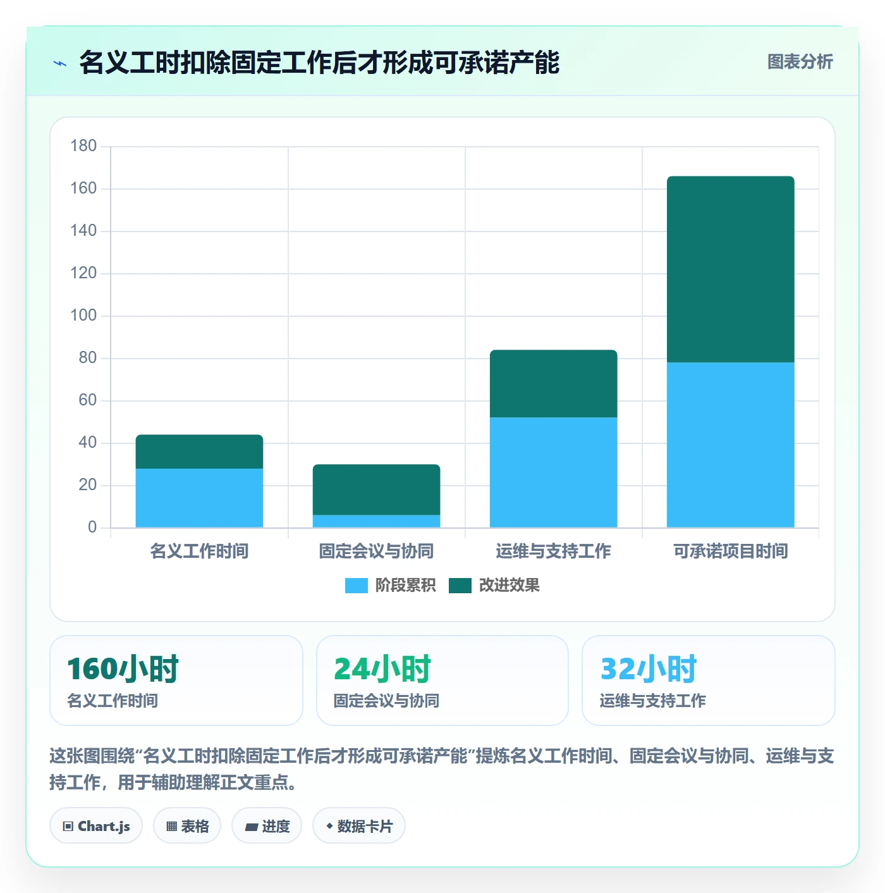The image size is (885, 893).
Task: Toggle the 阶段累积 legend swatch
Action: pyautogui.click(x=357, y=586)
